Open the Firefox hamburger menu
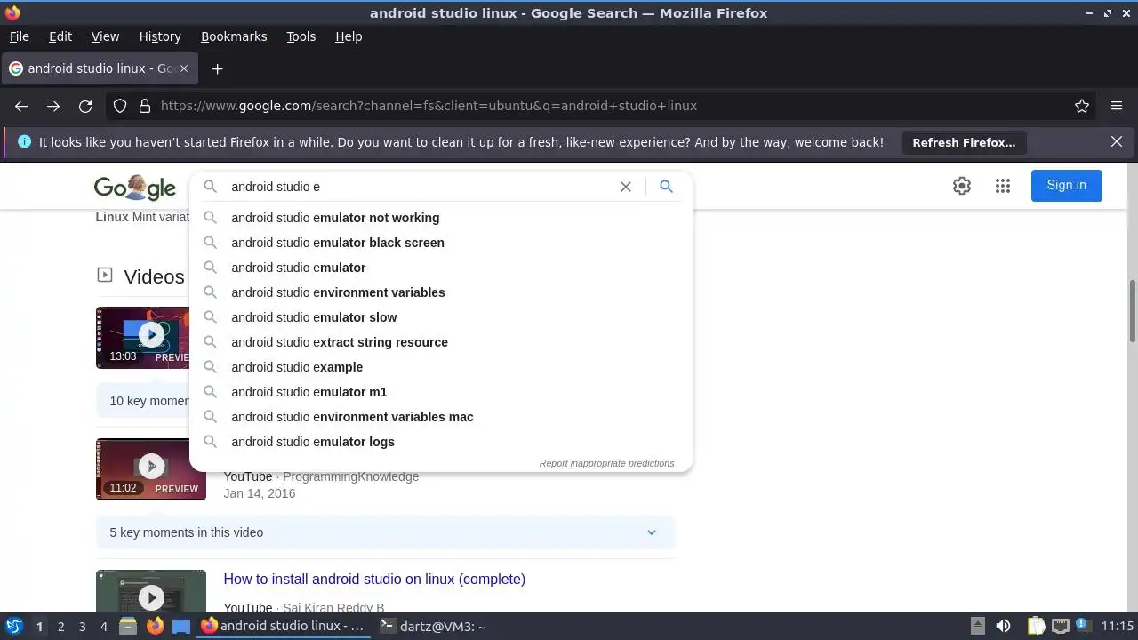This screenshot has width=1138, height=640. 1117,106
